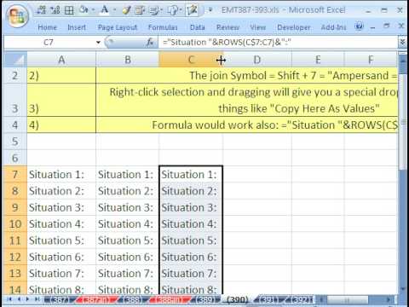Viewport: 409px width, 307px height.
Task: Select column E header
Action: point(318,60)
